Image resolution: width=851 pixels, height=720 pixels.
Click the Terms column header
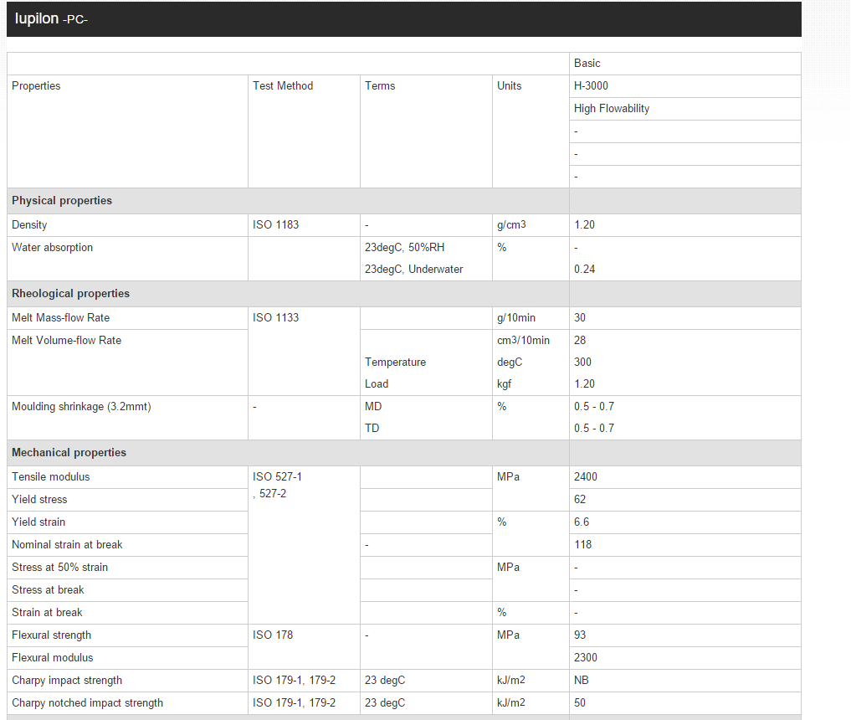(x=380, y=86)
